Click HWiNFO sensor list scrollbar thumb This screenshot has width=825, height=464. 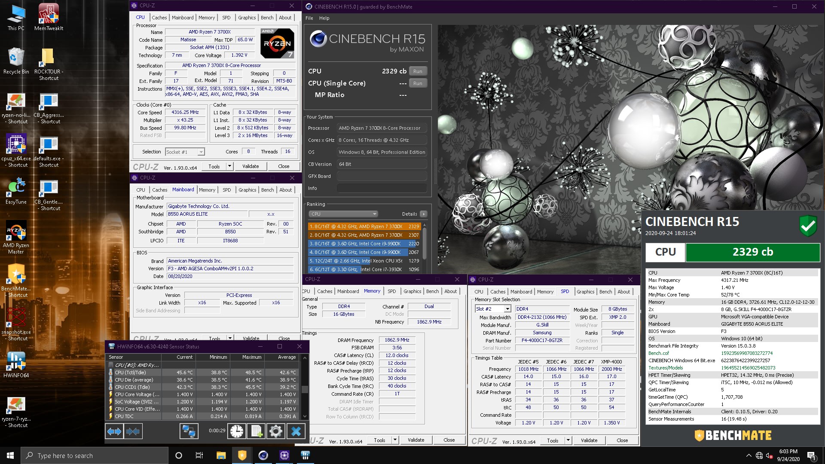pos(305,389)
